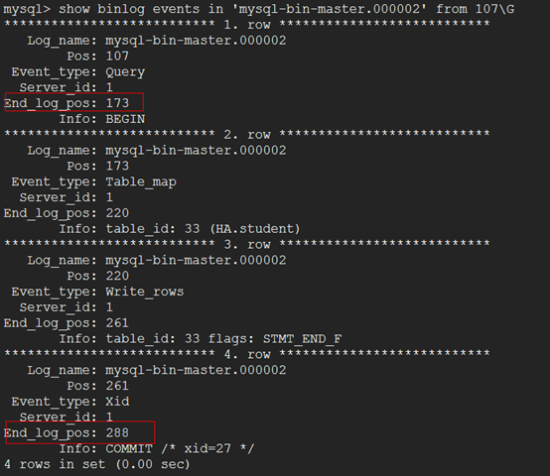Click End_log_pos value 220

[x=117, y=213]
